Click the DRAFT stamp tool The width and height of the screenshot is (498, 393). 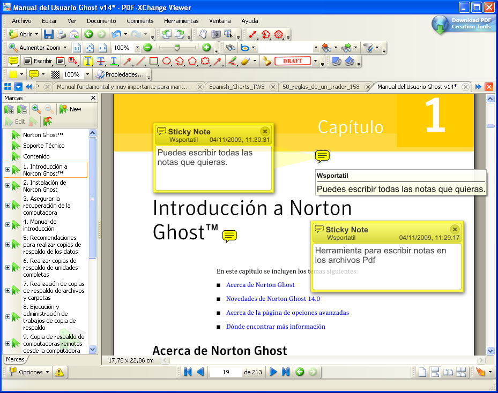point(293,61)
